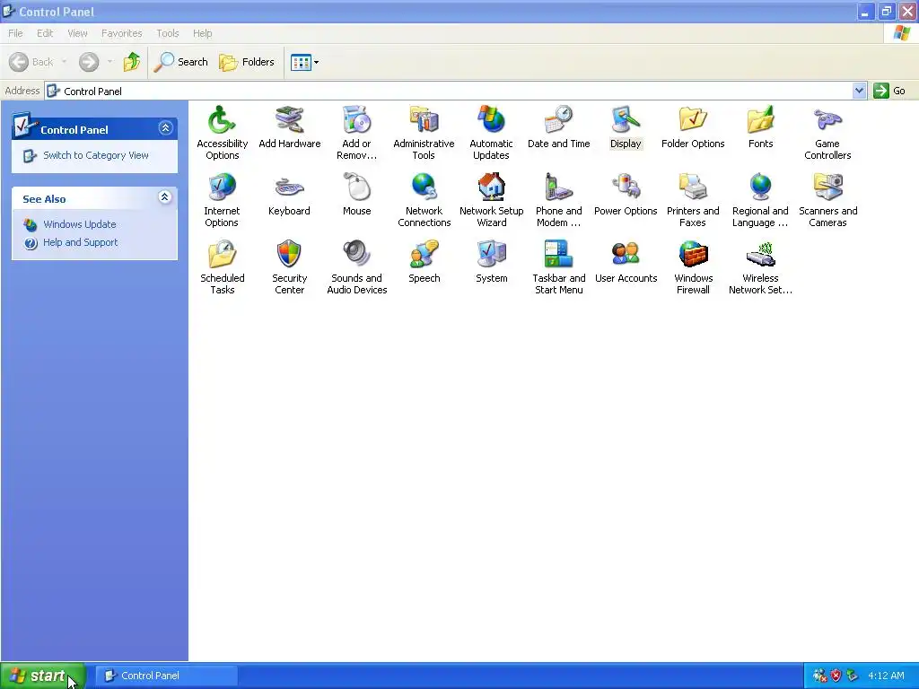Open the File menu
Viewport: 919px width, 689px height.
tap(16, 33)
